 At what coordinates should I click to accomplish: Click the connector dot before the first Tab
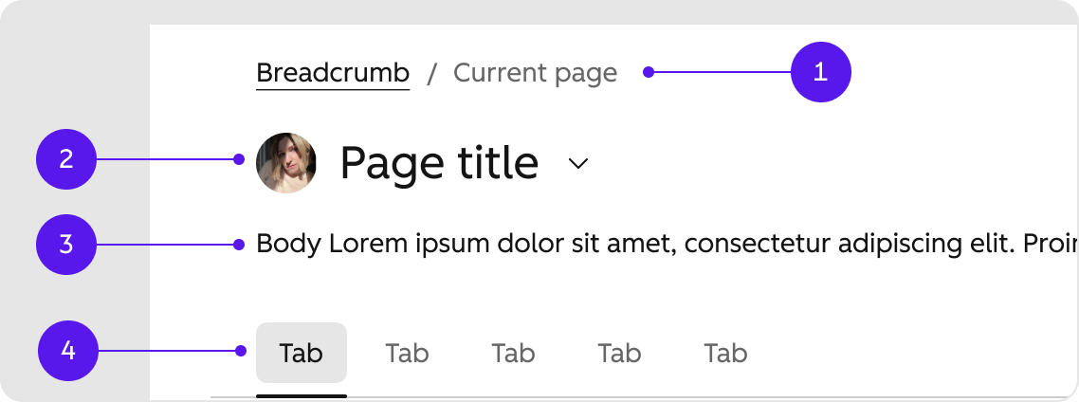[x=240, y=351]
